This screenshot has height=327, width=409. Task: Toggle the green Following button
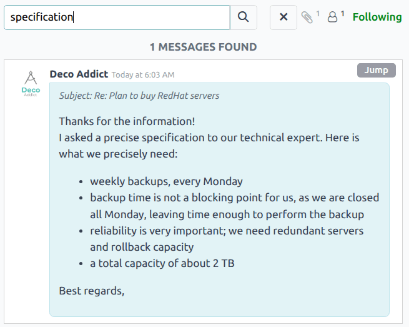(377, 17)
